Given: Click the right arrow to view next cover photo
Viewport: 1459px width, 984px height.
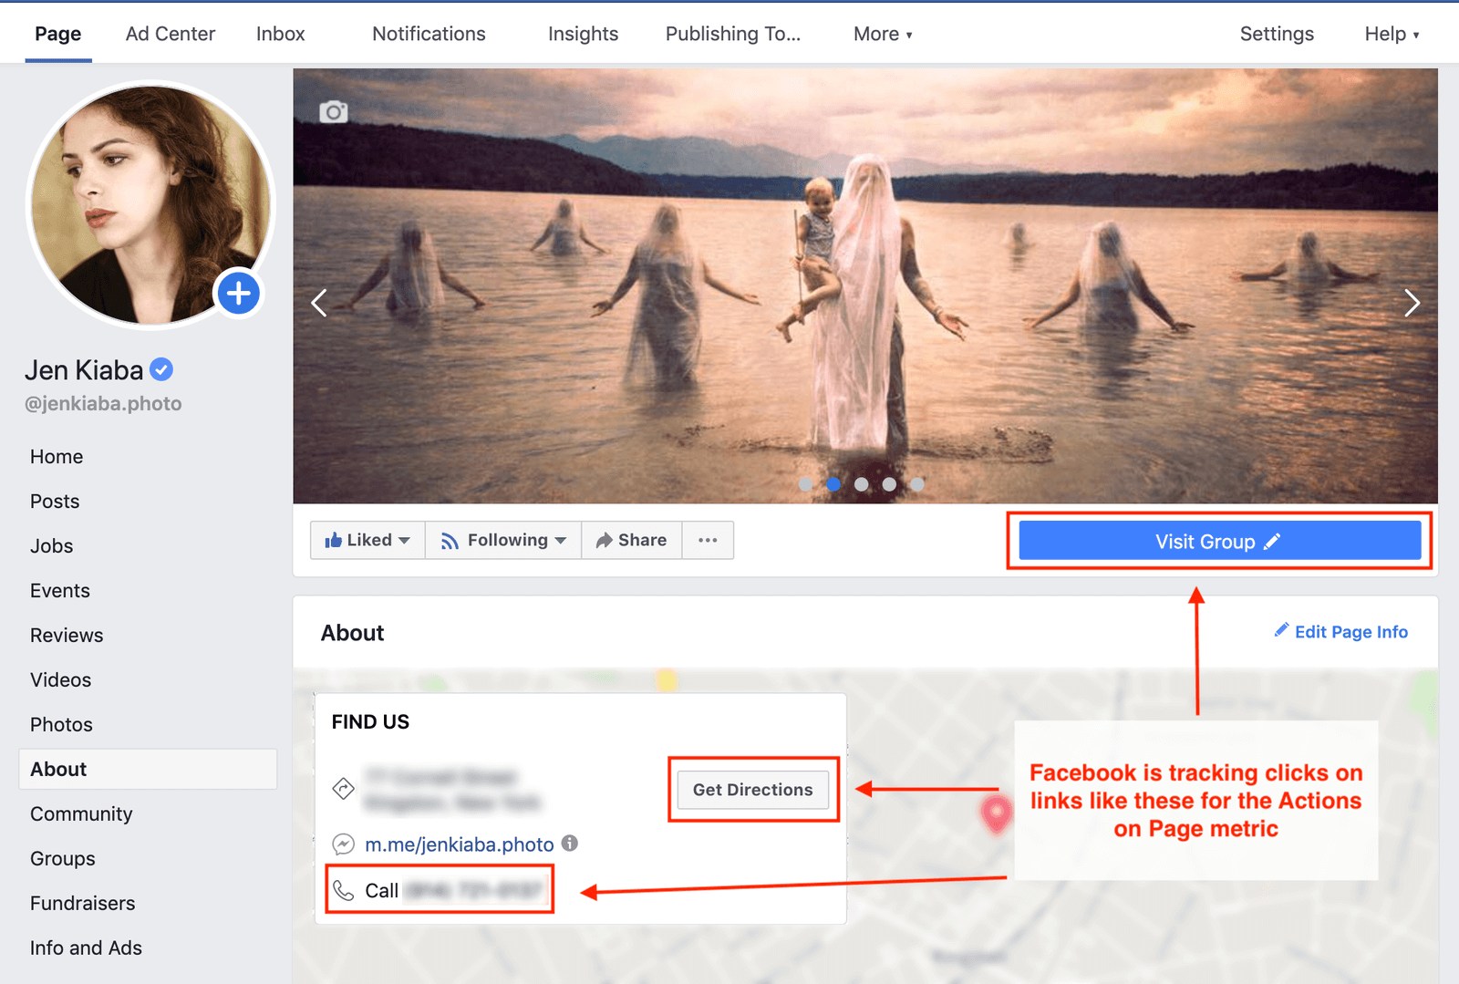Looking at the screenshot, I should point(1412,302).
